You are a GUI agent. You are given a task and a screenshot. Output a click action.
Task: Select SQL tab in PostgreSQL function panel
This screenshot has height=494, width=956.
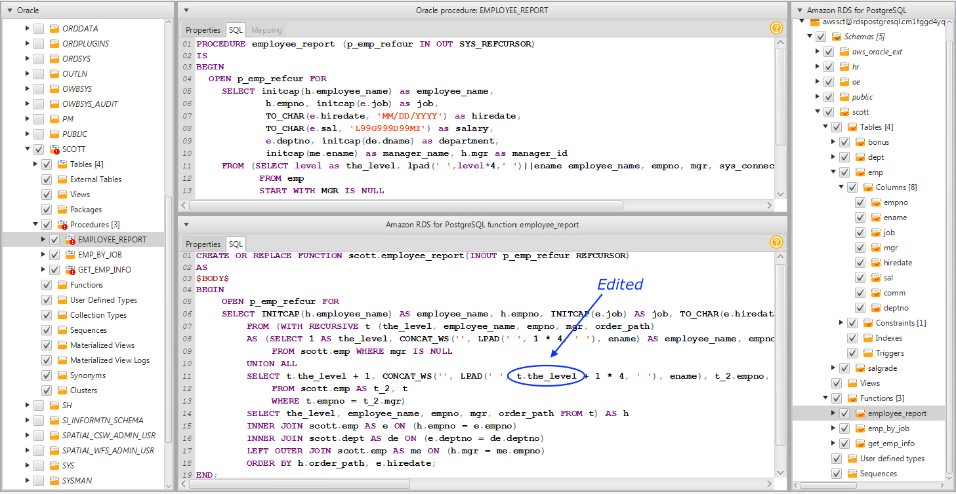236,244
